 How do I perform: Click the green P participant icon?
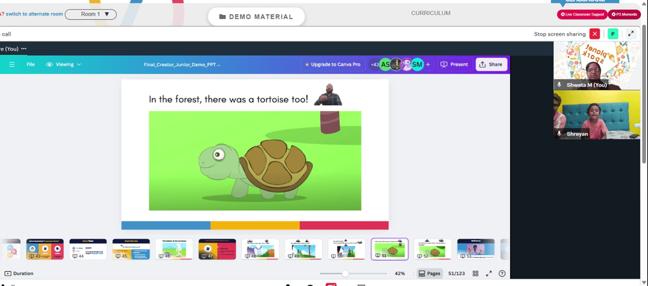coord(613,34)
